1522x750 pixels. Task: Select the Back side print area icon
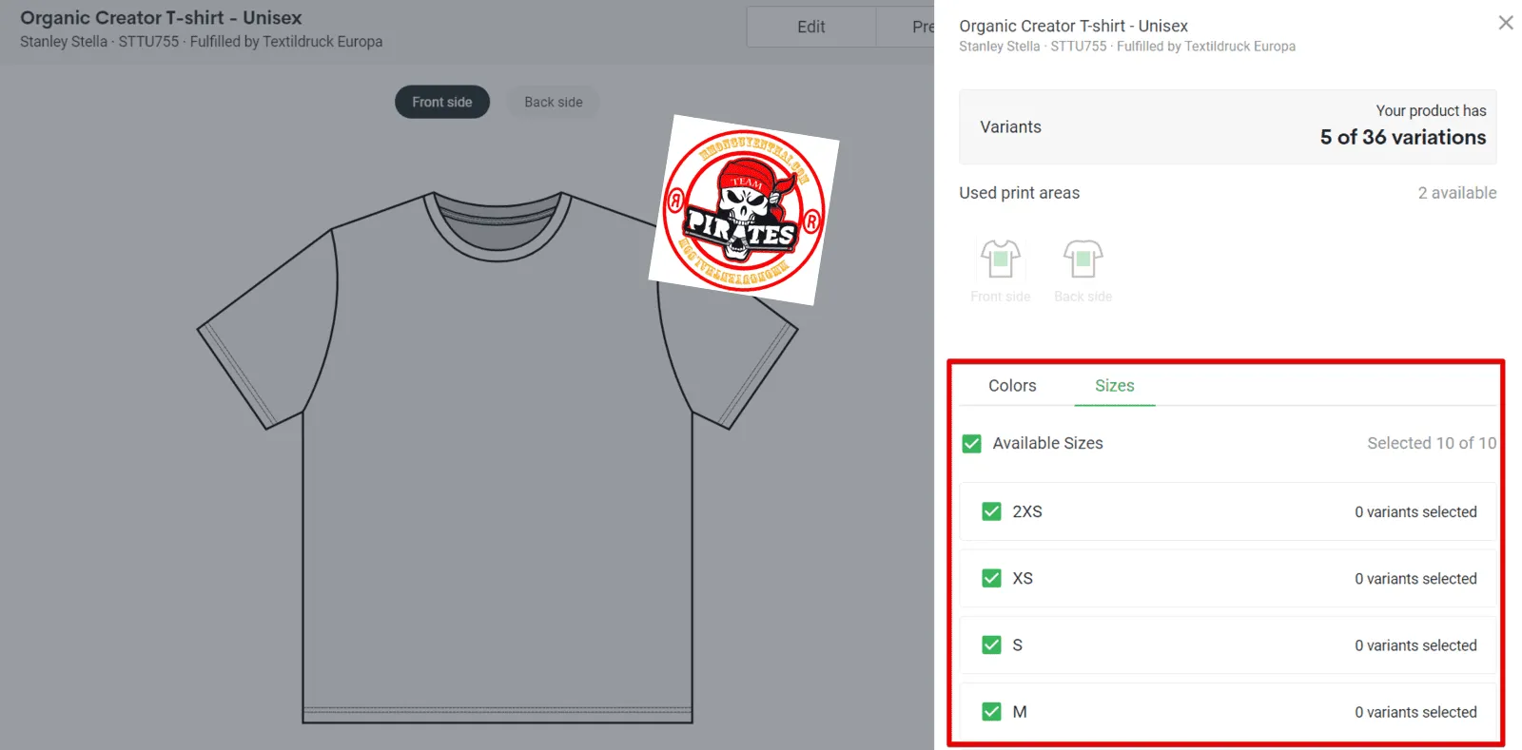click(1083, 259)
